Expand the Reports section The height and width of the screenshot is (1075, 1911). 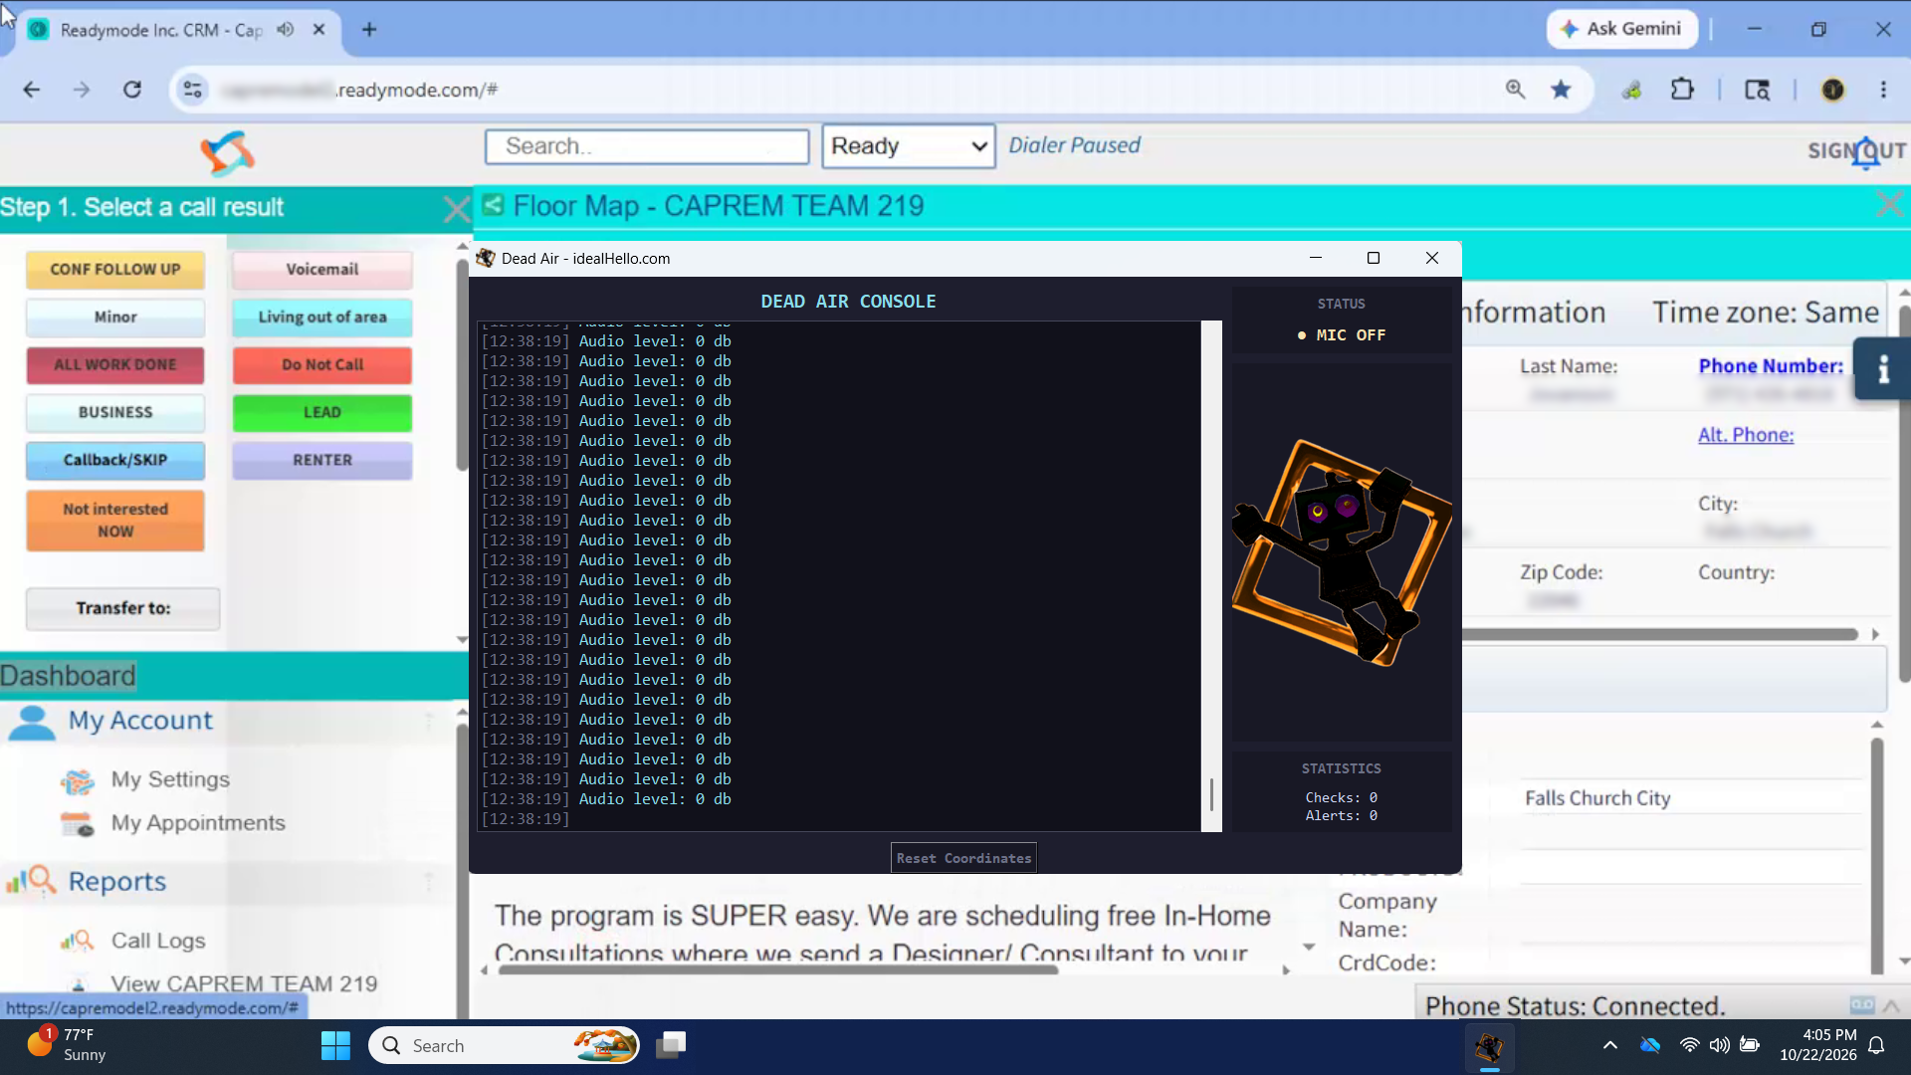(x=116, y=881)
